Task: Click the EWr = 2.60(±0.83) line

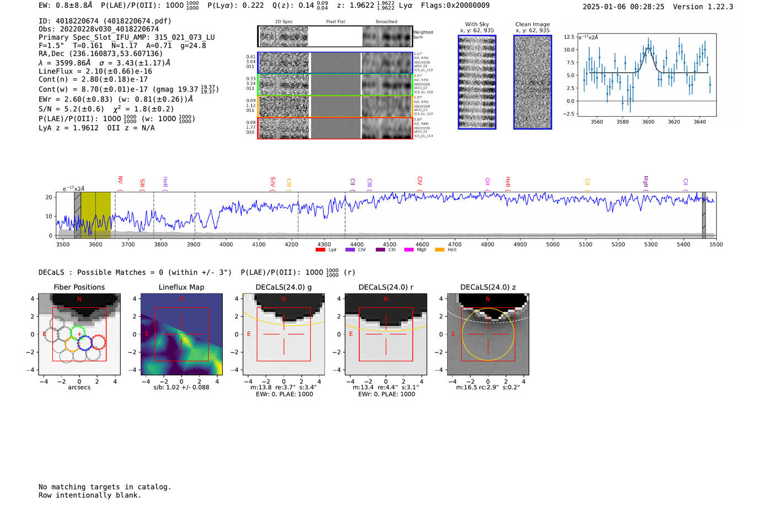Action: pos(116,99)
